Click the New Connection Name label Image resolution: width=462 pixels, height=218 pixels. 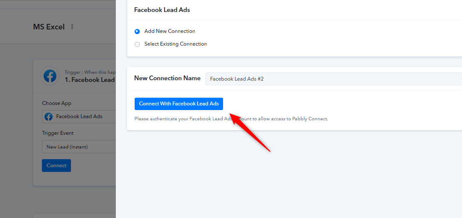pos(168,78)
